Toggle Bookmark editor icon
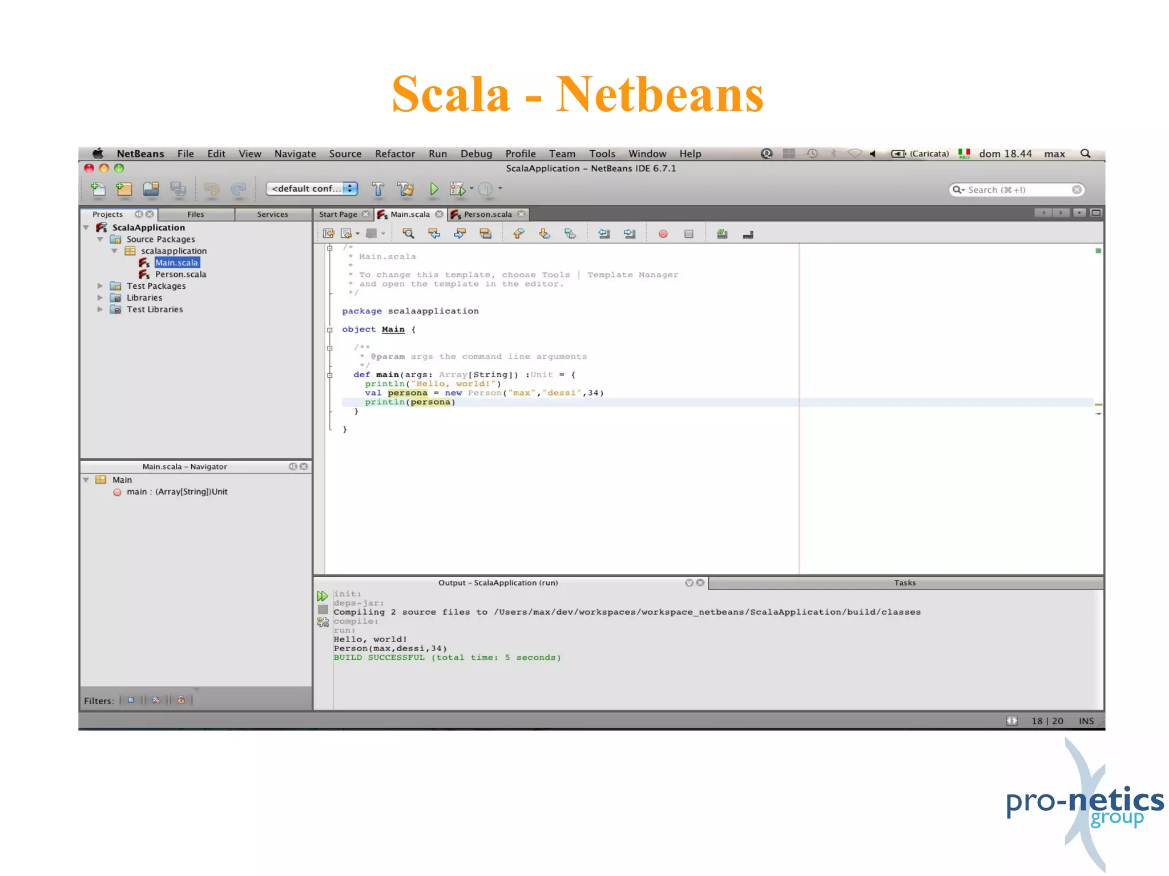 570,233
